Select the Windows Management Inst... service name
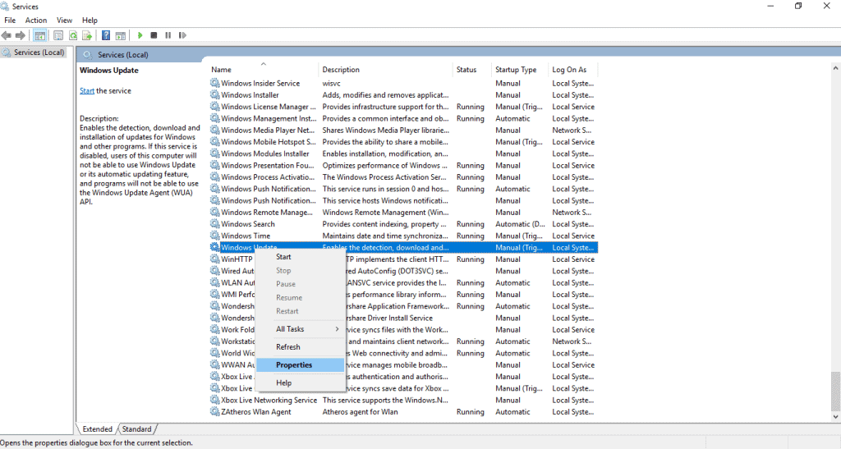The height and width of the screenshot is (449, 841). 269,118
